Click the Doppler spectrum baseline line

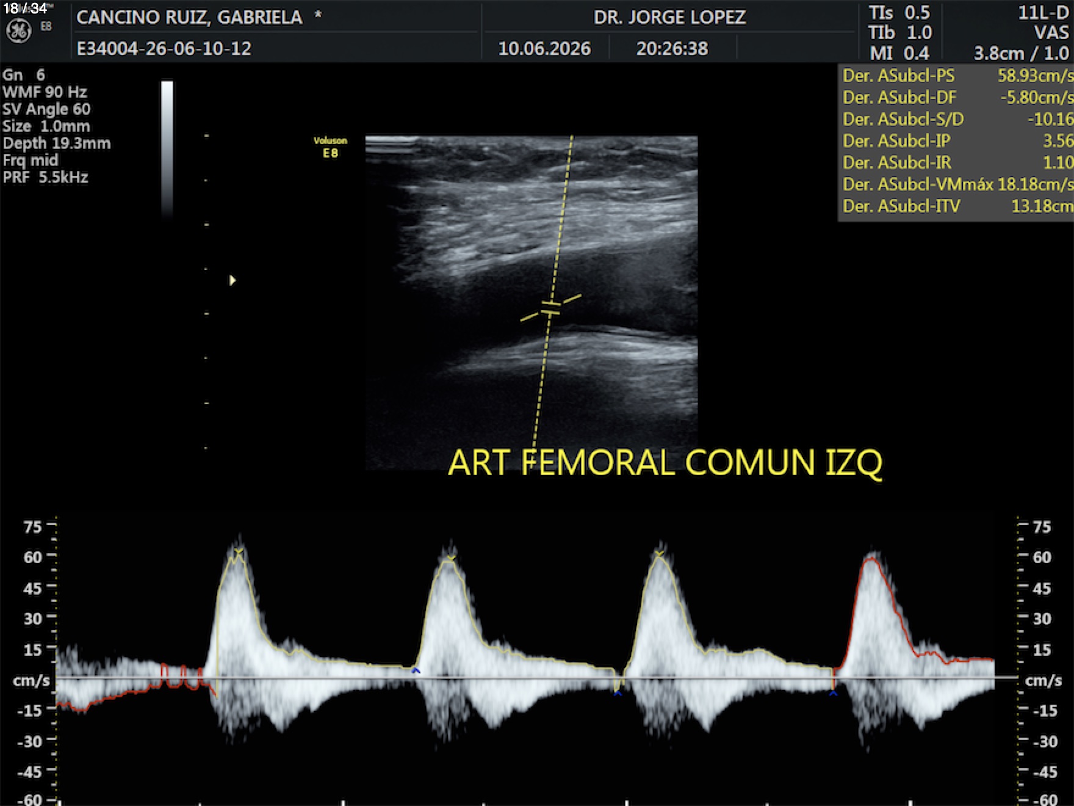tap(537, 678)
